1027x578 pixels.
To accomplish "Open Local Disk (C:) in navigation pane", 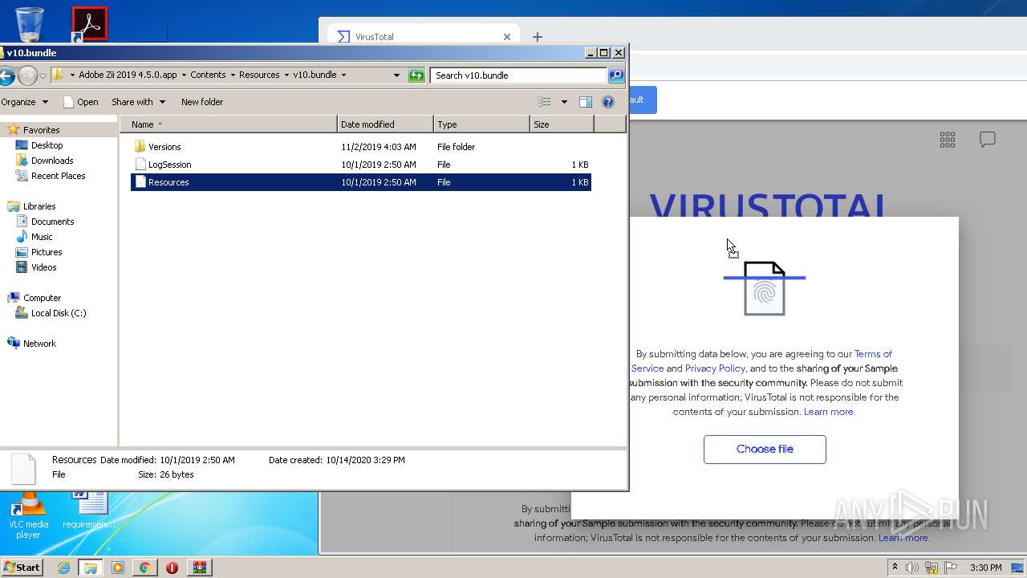I will pos(59,313).
